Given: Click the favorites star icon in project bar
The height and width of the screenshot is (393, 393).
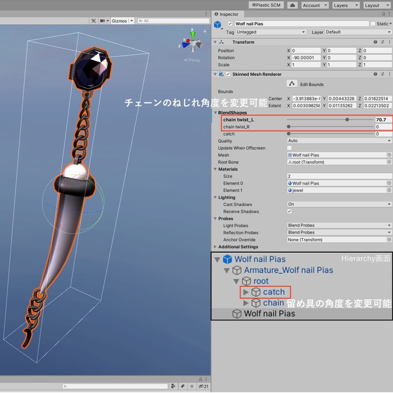Looking at the screenshot, I should coord(192,386).
